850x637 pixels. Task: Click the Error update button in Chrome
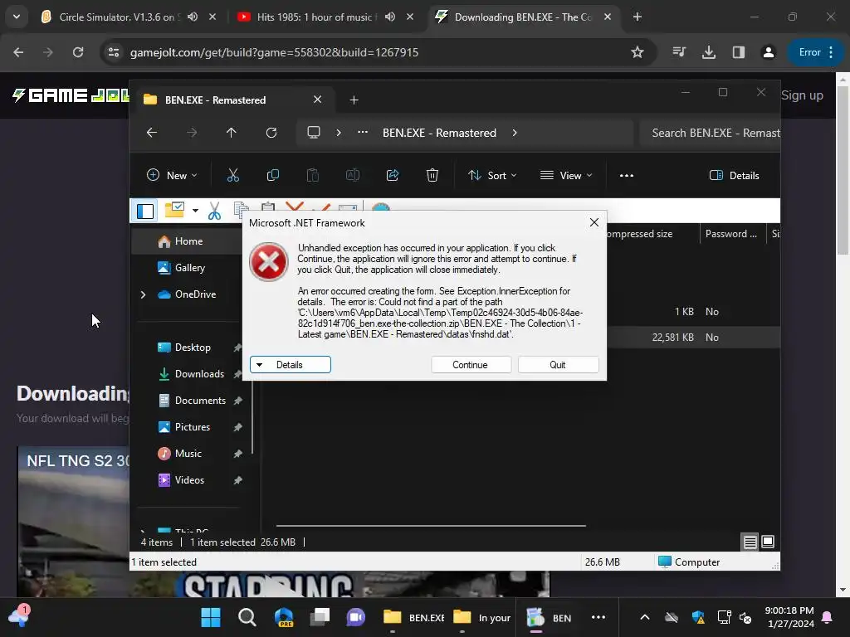[x=815, y=52]
